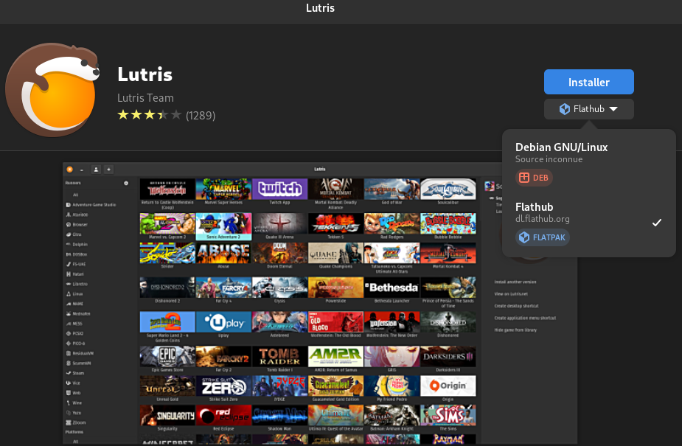Screen dimensions: 682x446
Task: Click the MAME runner icon in sidebar
Action: click(69, 304)
